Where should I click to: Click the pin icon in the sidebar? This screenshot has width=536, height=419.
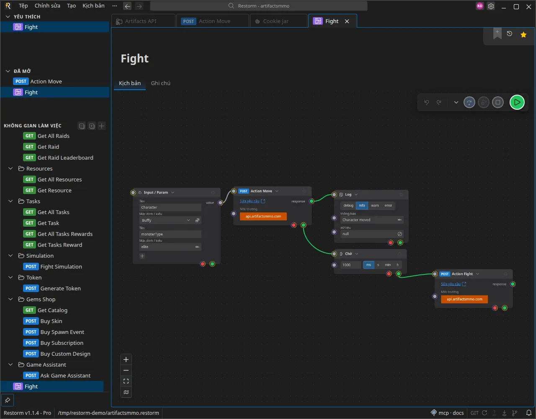tap(7, 400)
